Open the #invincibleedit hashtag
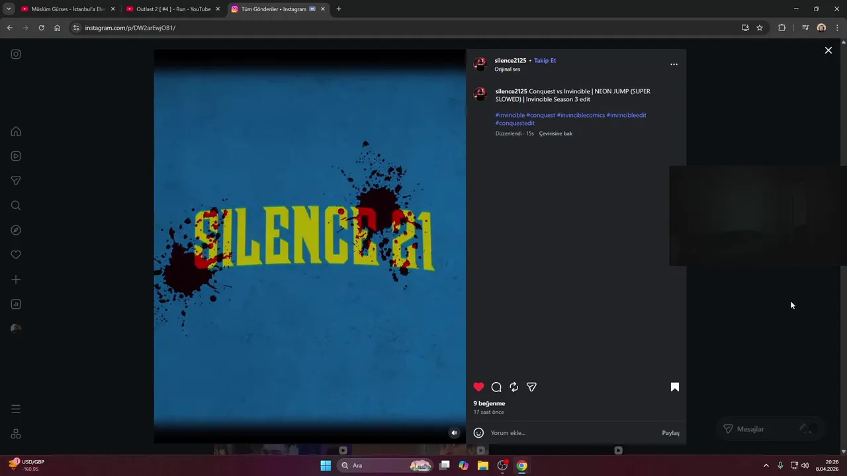Viewport: 847px width, 476px height. [x=626, y=115]
